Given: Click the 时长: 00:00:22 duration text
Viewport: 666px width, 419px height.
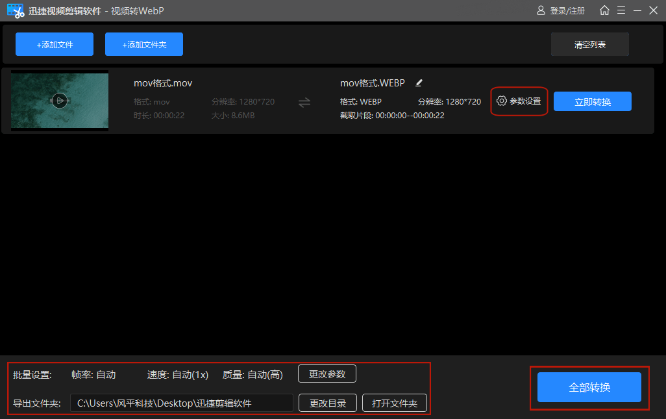Looking at the screenshot, I should 159,116.
